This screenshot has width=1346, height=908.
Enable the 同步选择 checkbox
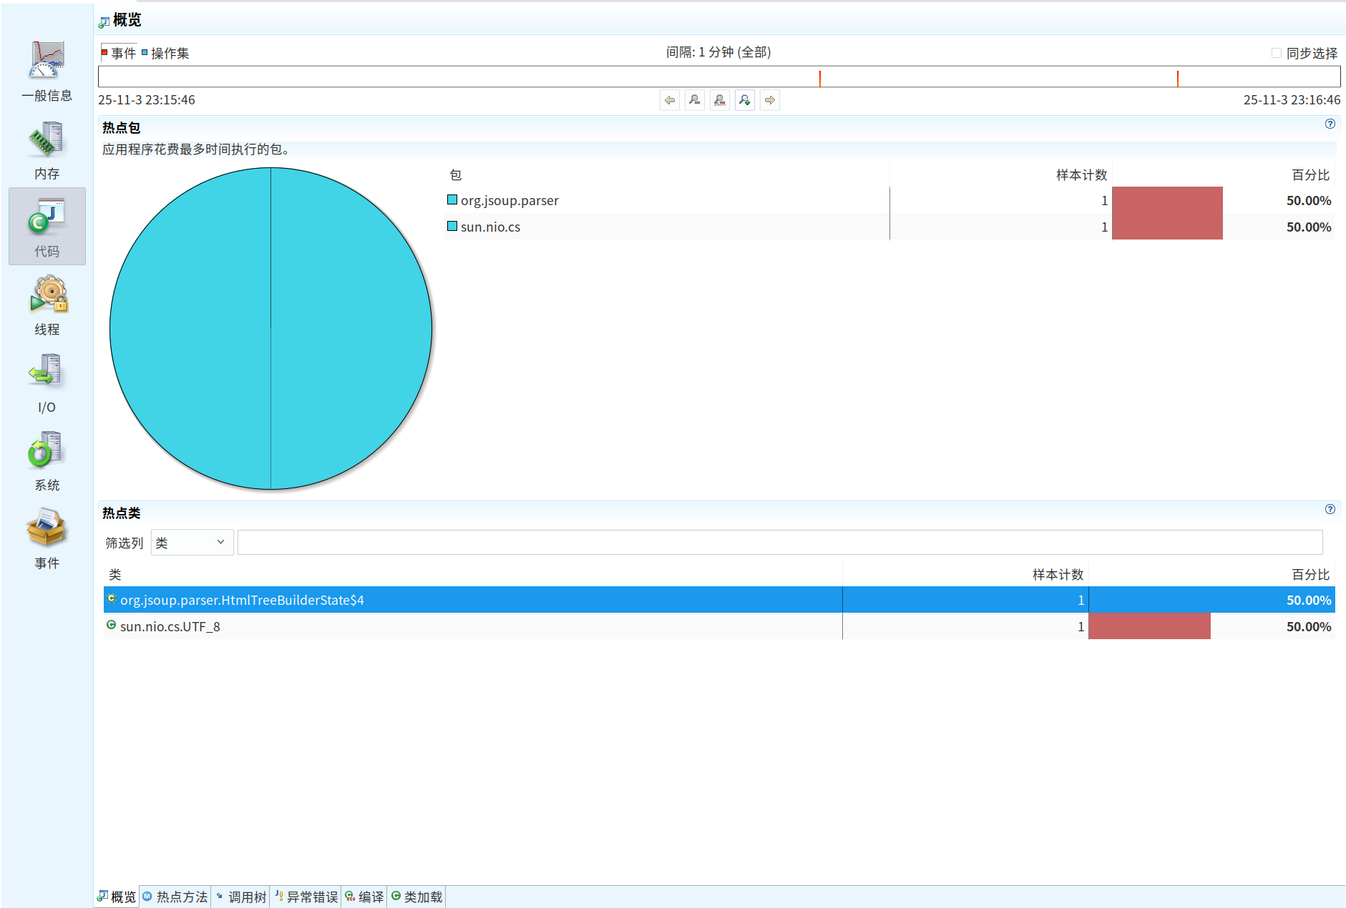[1276, 53]
